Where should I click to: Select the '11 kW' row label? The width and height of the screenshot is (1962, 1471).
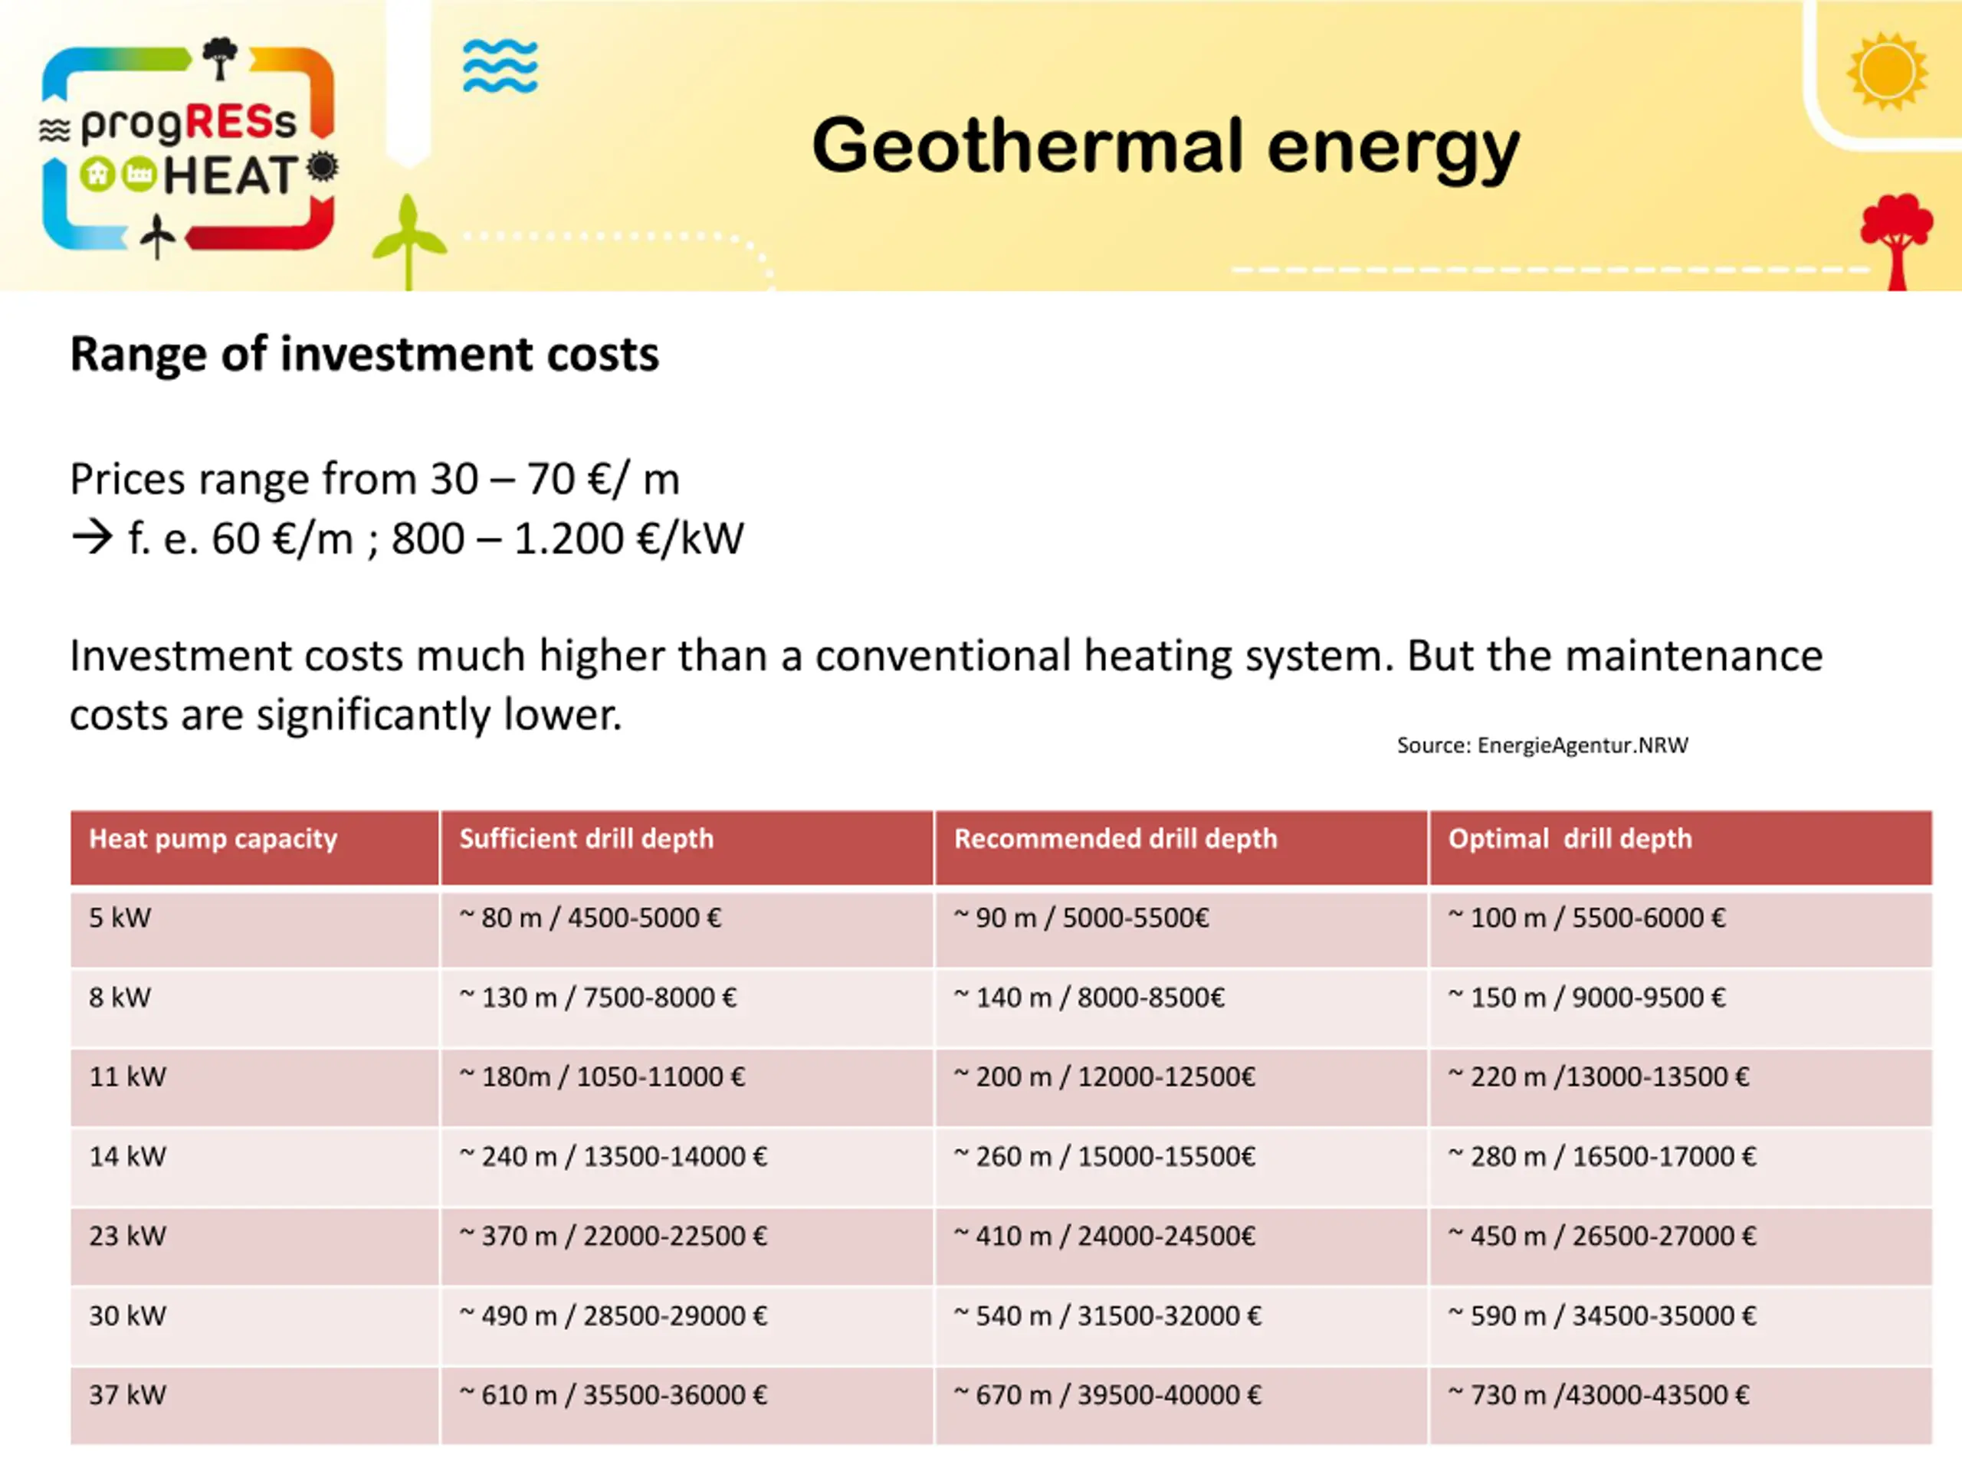click(128, 1076)
